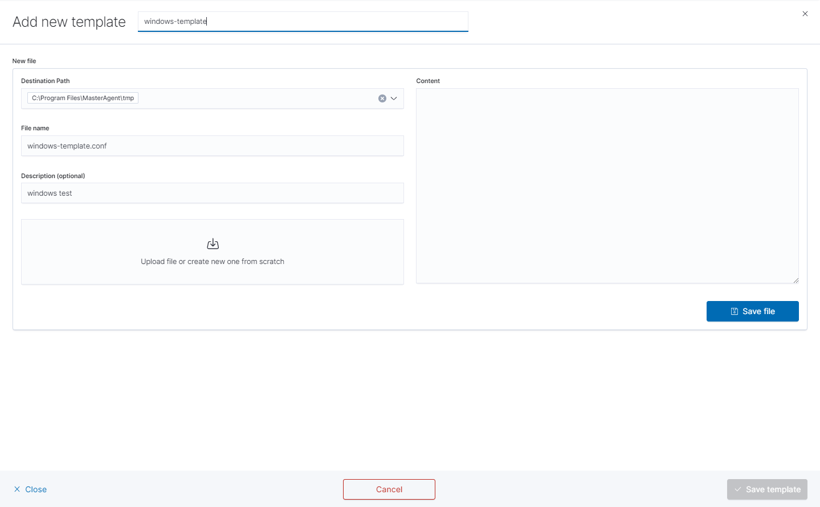Click the Description (optional) label
This screenshot has height=507, width=820.
[53, 176]
